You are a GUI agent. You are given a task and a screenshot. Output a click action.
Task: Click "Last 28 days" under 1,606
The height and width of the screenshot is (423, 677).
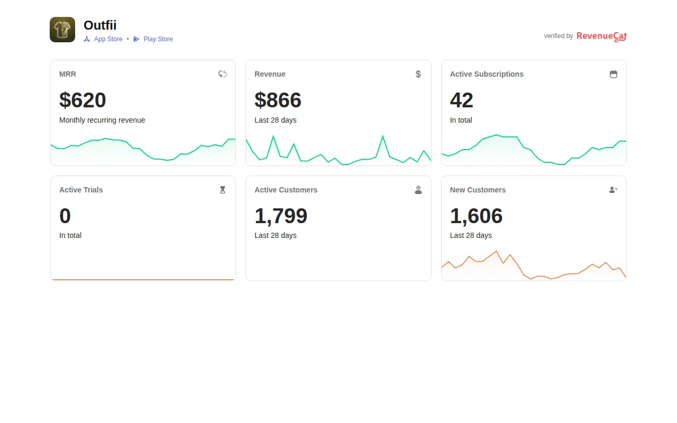click(x=471, y=235)
